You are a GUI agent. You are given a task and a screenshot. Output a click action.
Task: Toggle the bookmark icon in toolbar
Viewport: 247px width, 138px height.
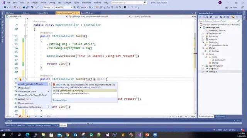(x=125, y=7)
